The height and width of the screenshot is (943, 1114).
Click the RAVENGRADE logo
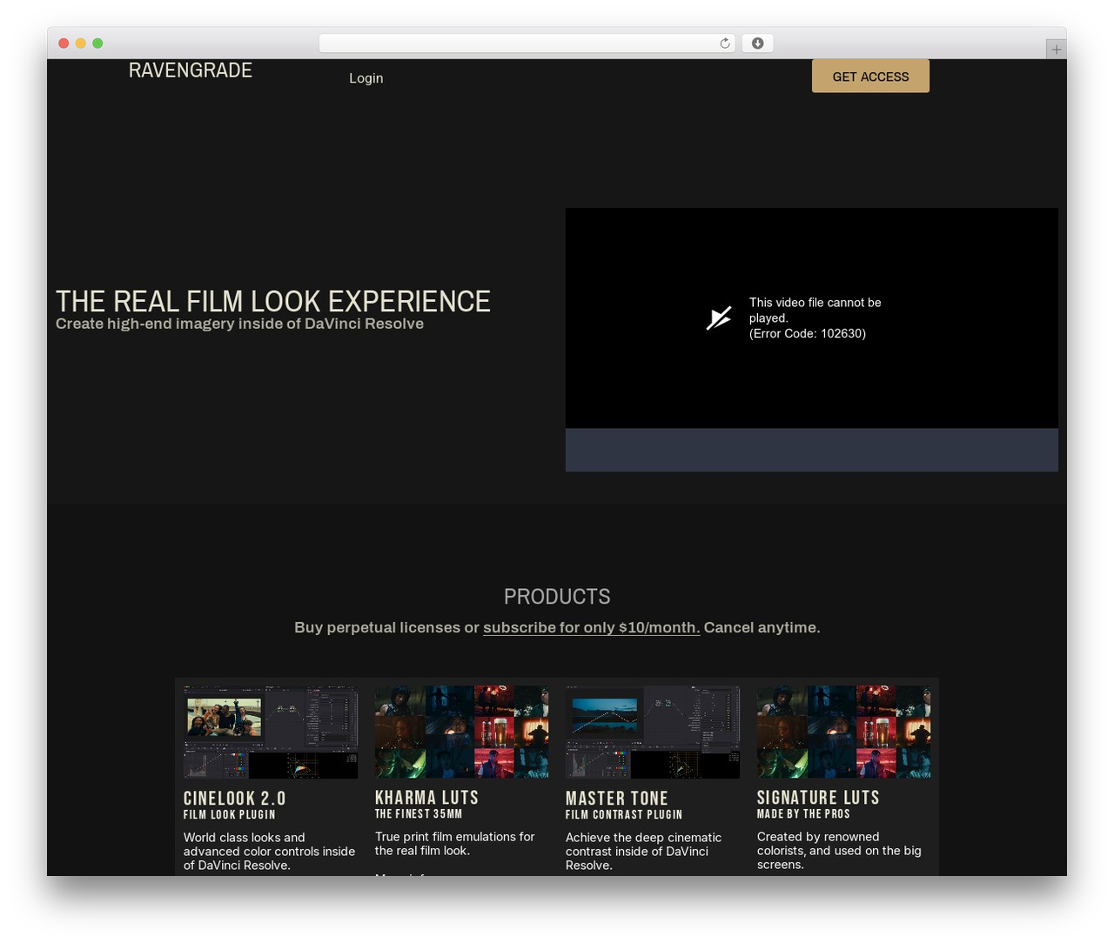[x=191, y=70]
